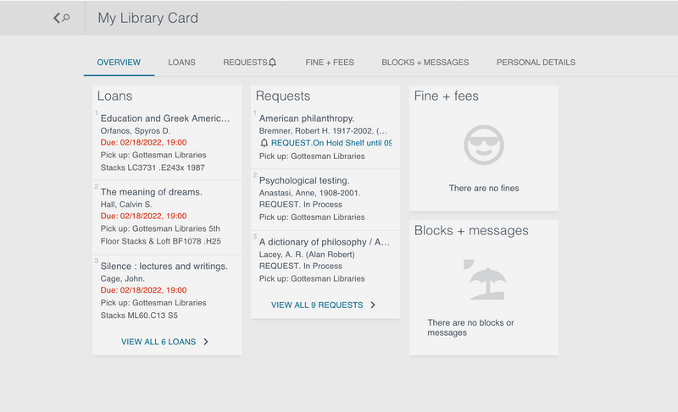678x412 pixels.
Task: Click the due date under Silence lectures
Action: [143, 290]
